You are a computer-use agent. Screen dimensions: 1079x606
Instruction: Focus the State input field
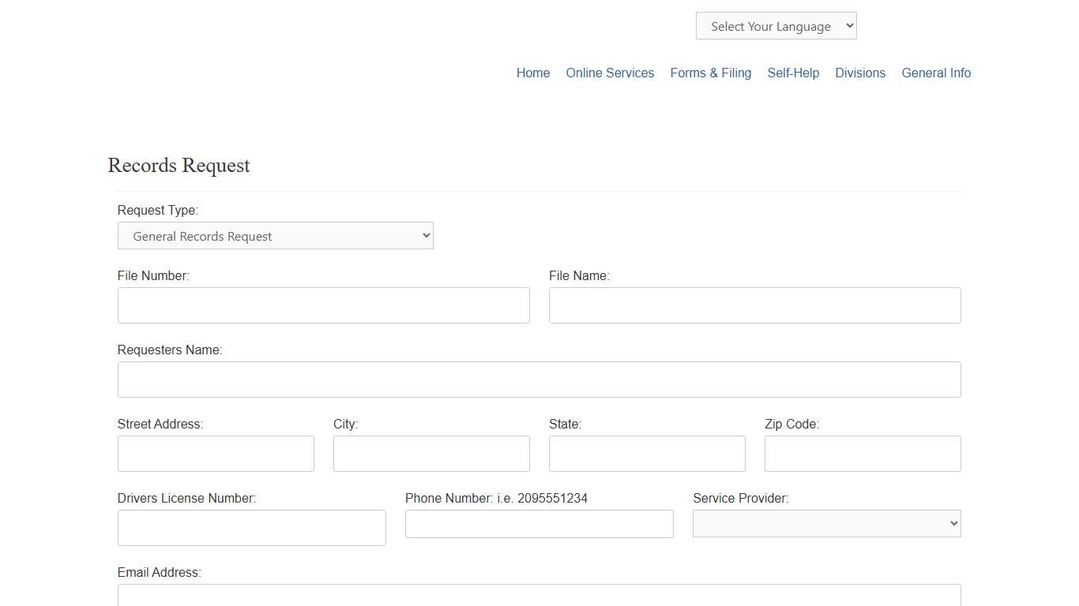(x=647, y=454)
